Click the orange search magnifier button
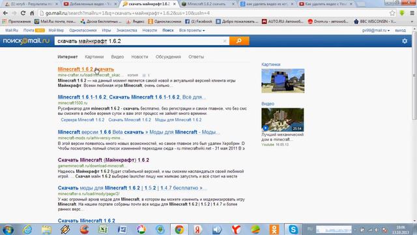The image size is (417, 235). pyautogui.click(x=239, y=40)
